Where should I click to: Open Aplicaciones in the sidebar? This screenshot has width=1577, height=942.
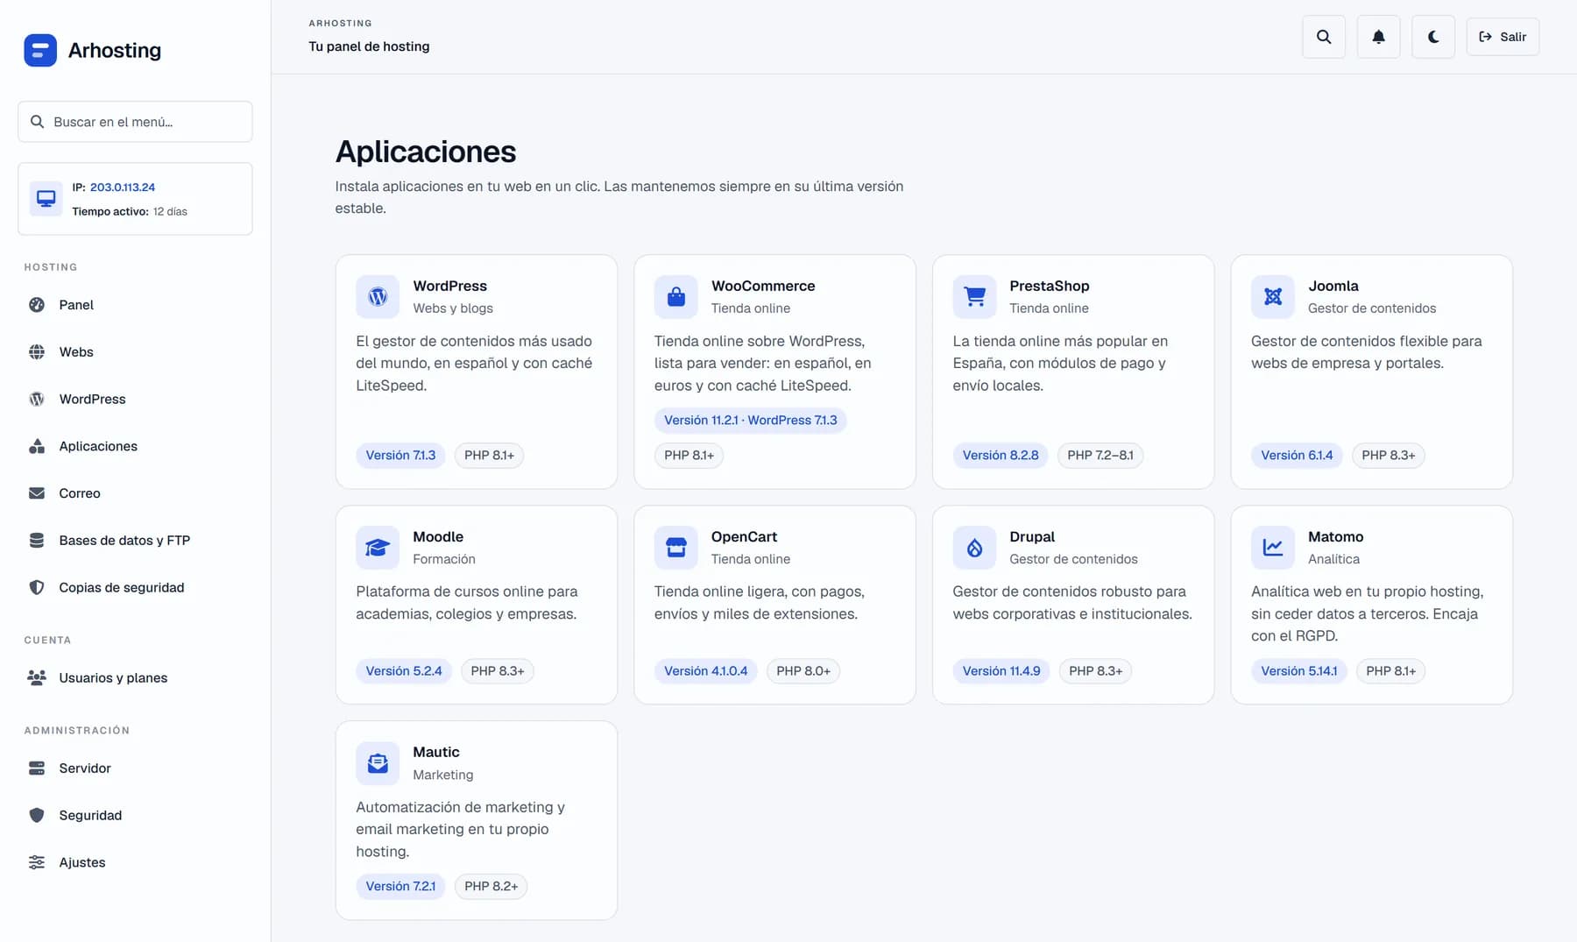click(x=135, y=446)
